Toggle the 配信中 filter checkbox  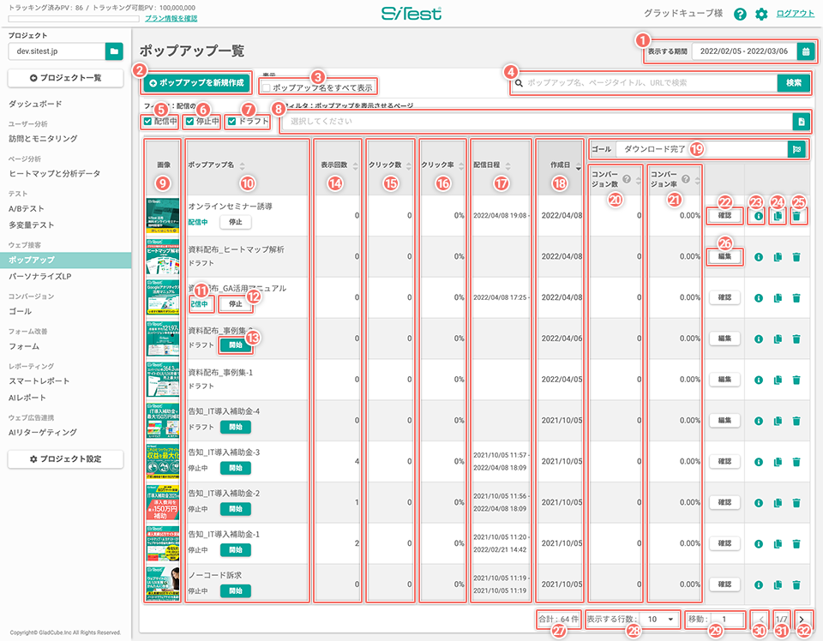pos(147,121)
